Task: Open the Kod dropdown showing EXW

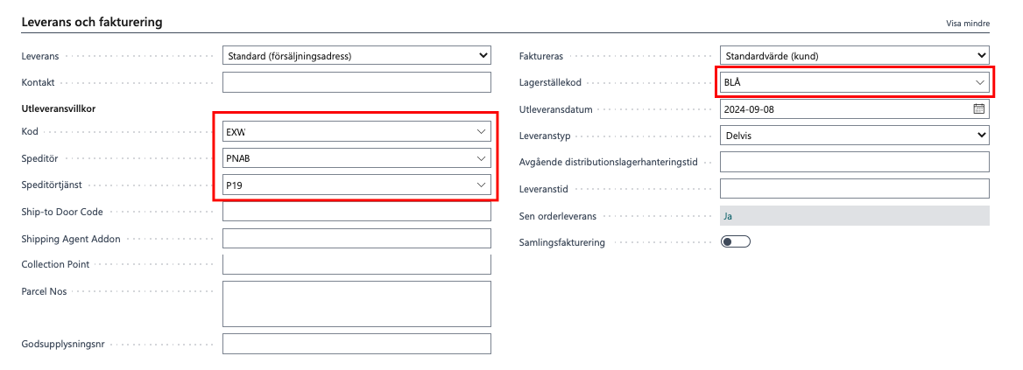Action: tap(480, 131)
